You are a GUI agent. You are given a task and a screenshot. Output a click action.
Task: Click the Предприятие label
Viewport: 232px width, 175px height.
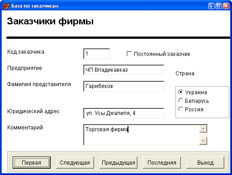(x=24, y=68)
